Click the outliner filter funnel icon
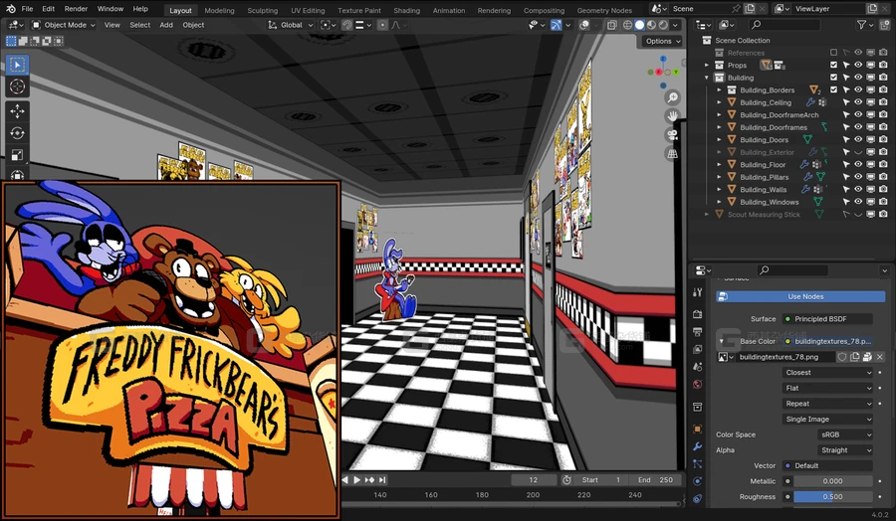Viewport: 896px width, 521px height. click(861, 25)
